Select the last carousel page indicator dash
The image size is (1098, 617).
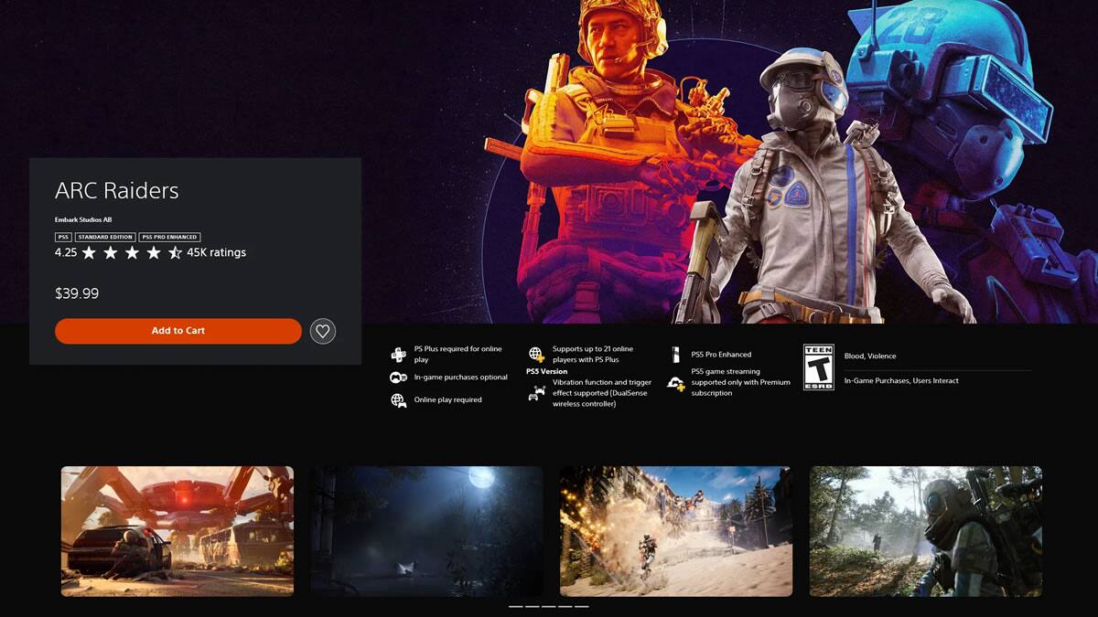click(x=582, y=606)
